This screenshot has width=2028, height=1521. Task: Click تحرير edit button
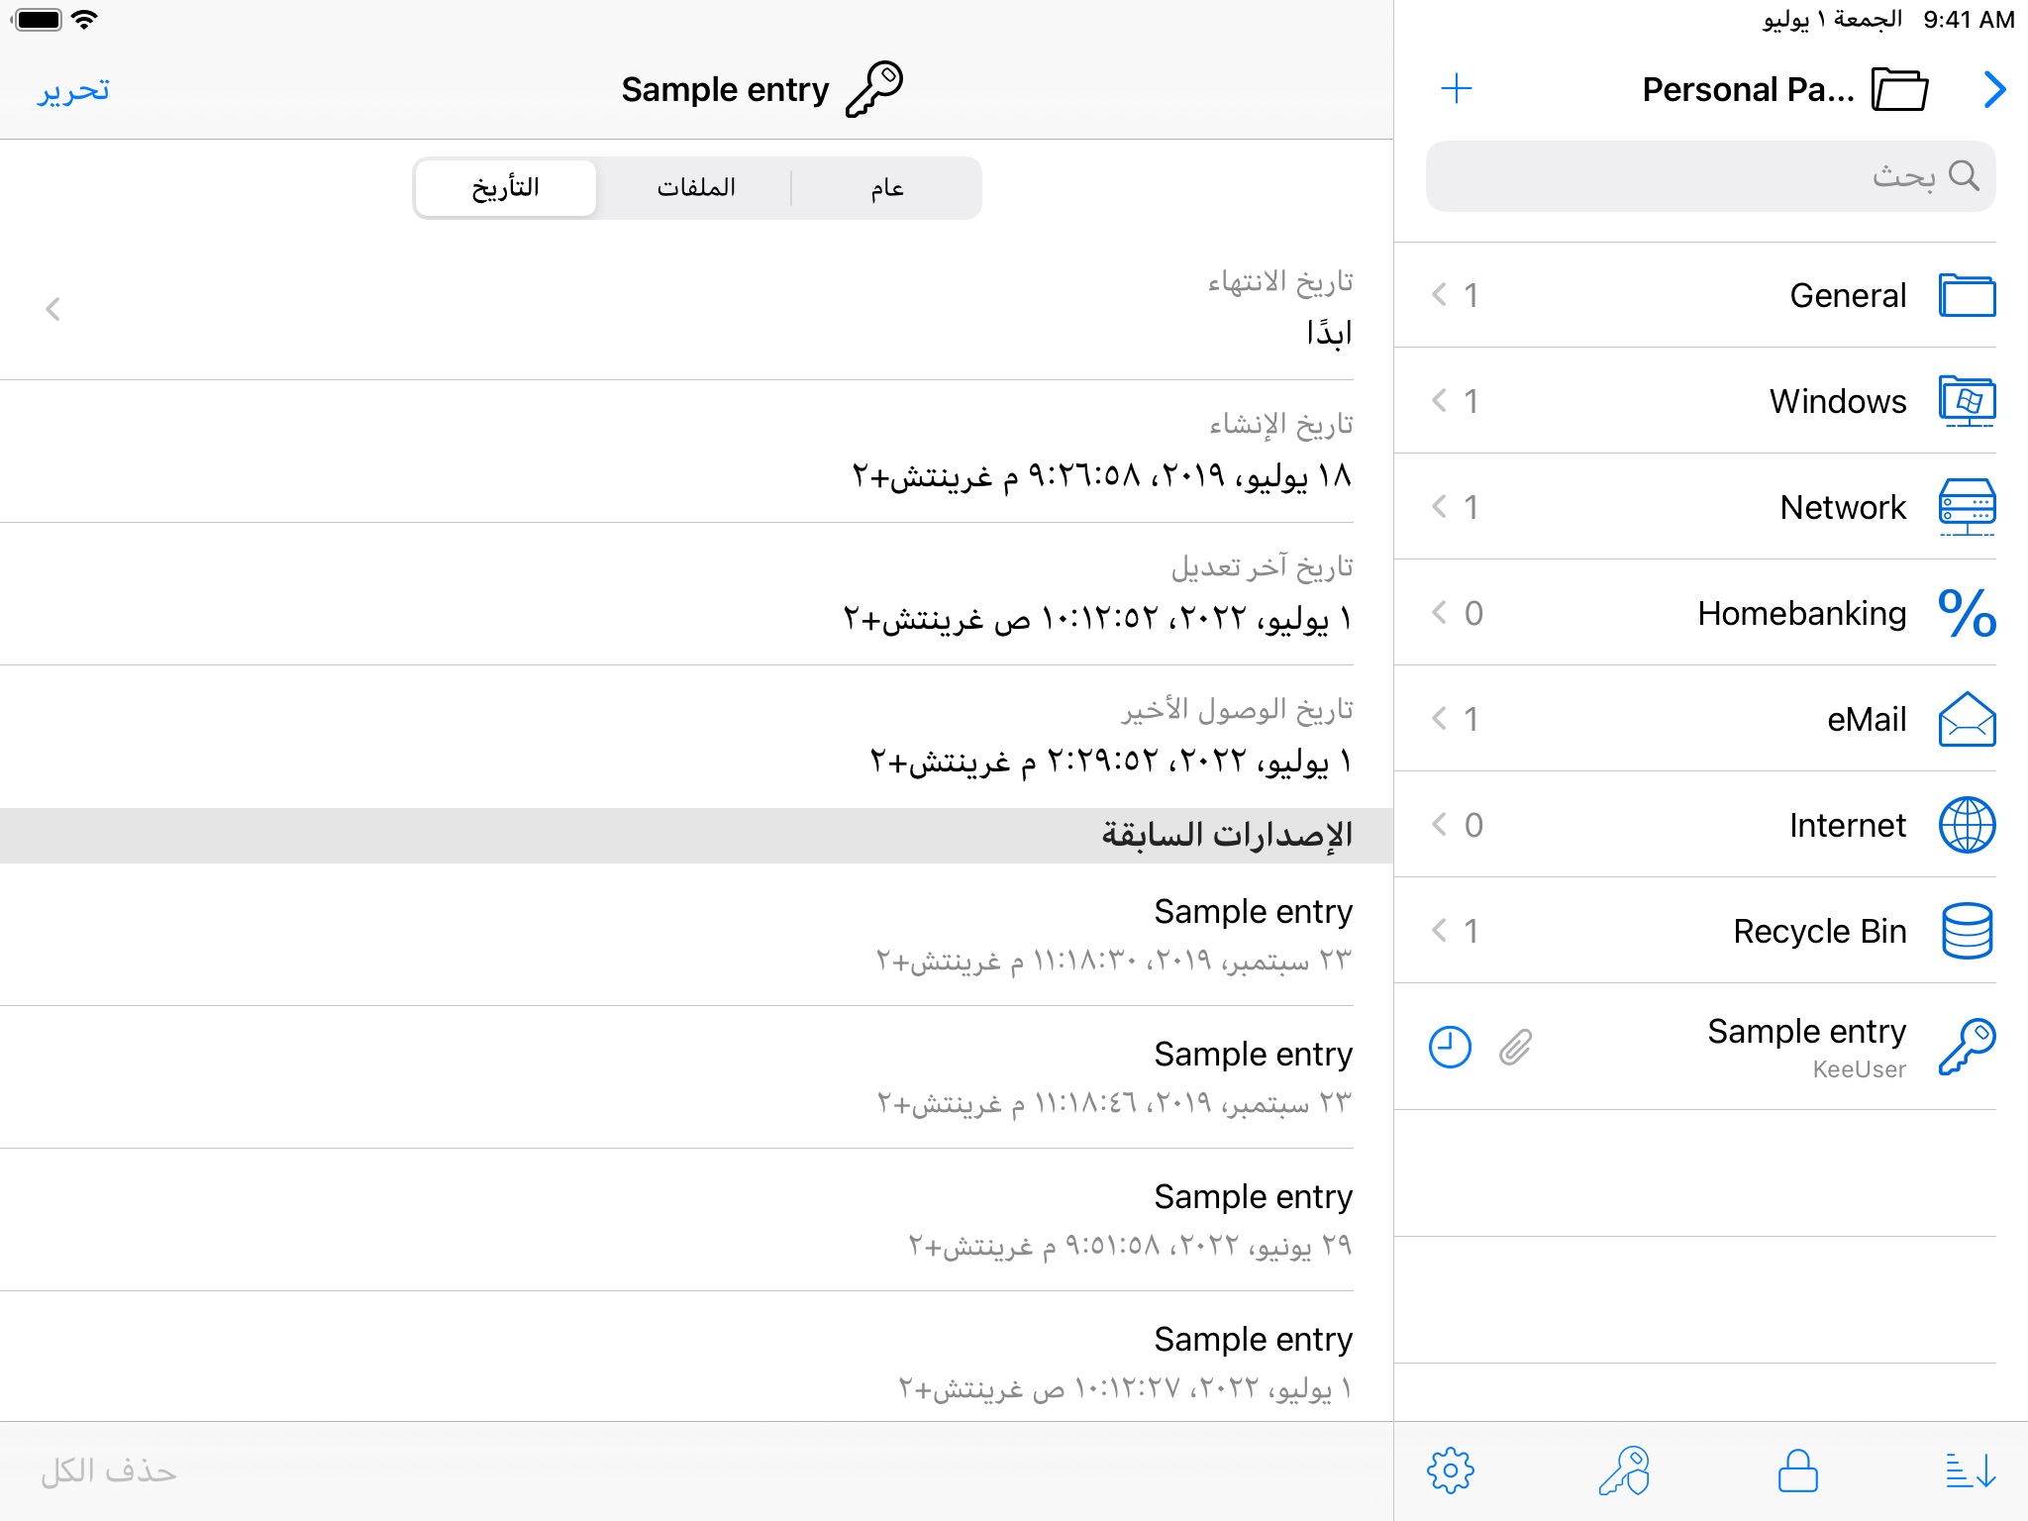pyautogui.click(x=72, y=89)
